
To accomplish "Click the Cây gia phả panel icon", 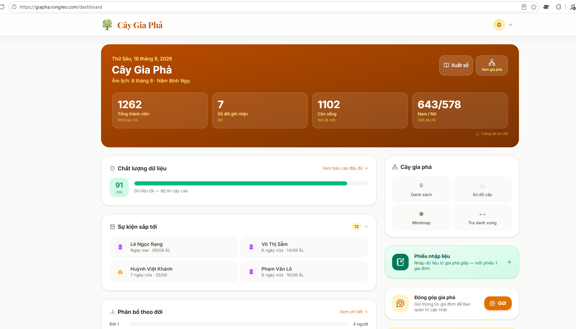I will (x=395, y=167).
